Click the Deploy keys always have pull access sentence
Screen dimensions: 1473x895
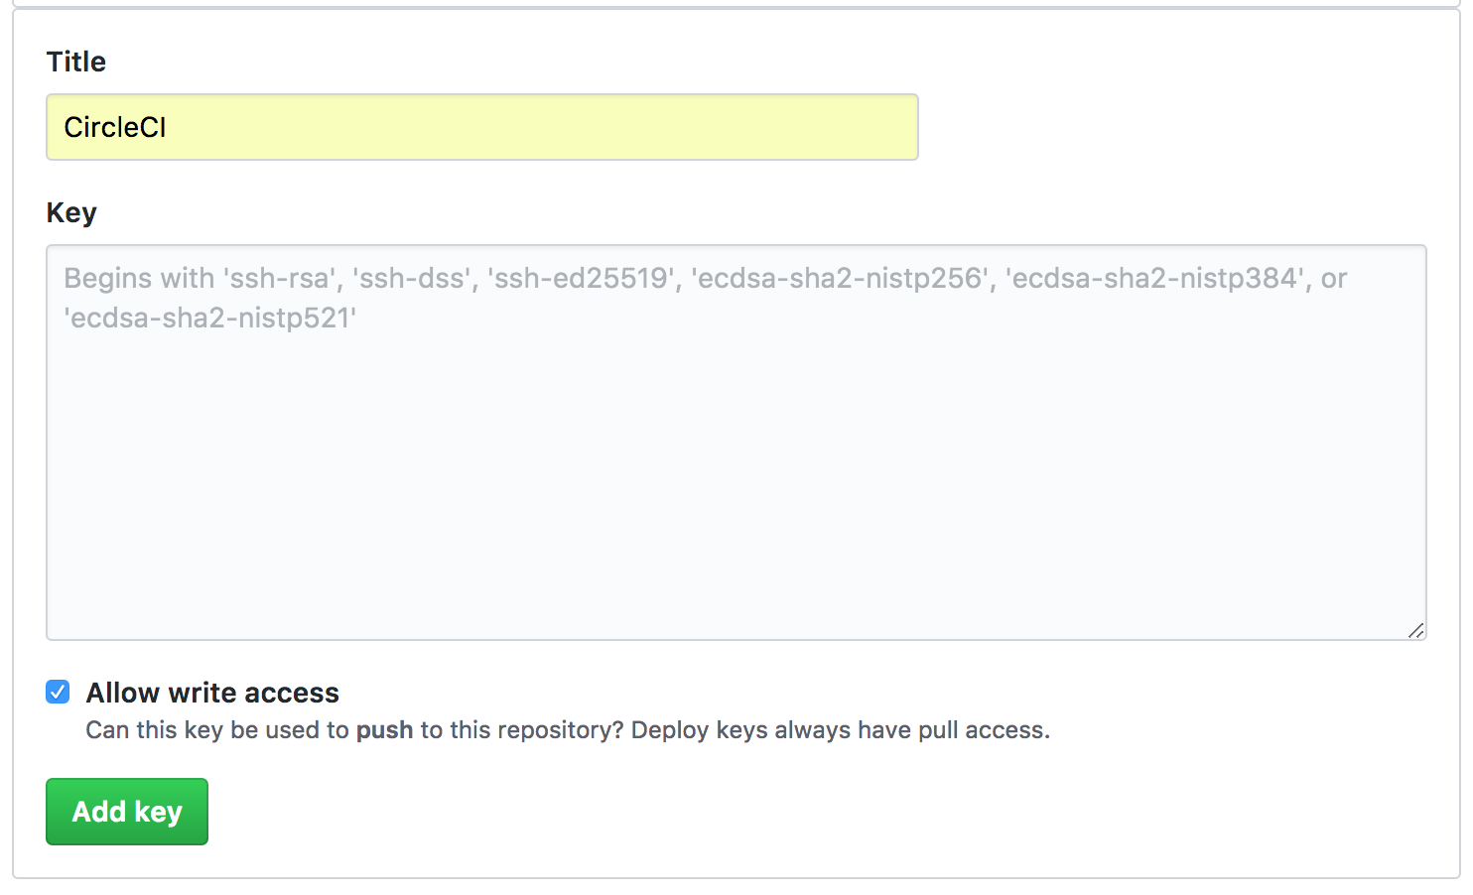840,730
